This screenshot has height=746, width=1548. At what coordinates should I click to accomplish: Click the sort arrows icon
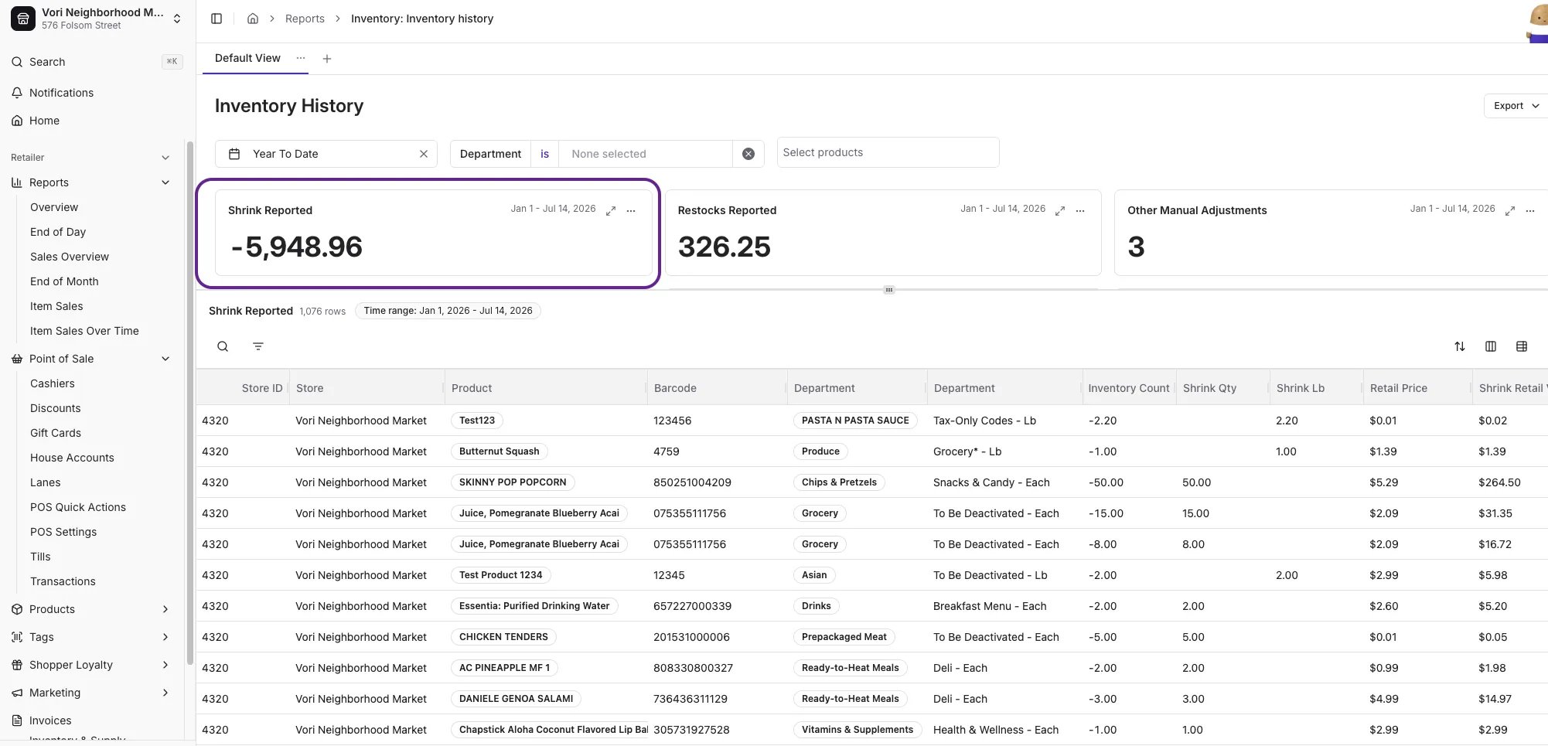click(1460, 346)
